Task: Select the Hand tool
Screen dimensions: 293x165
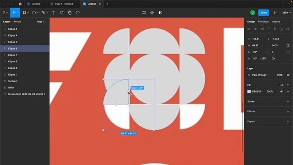Action: [x=70, y=13]
